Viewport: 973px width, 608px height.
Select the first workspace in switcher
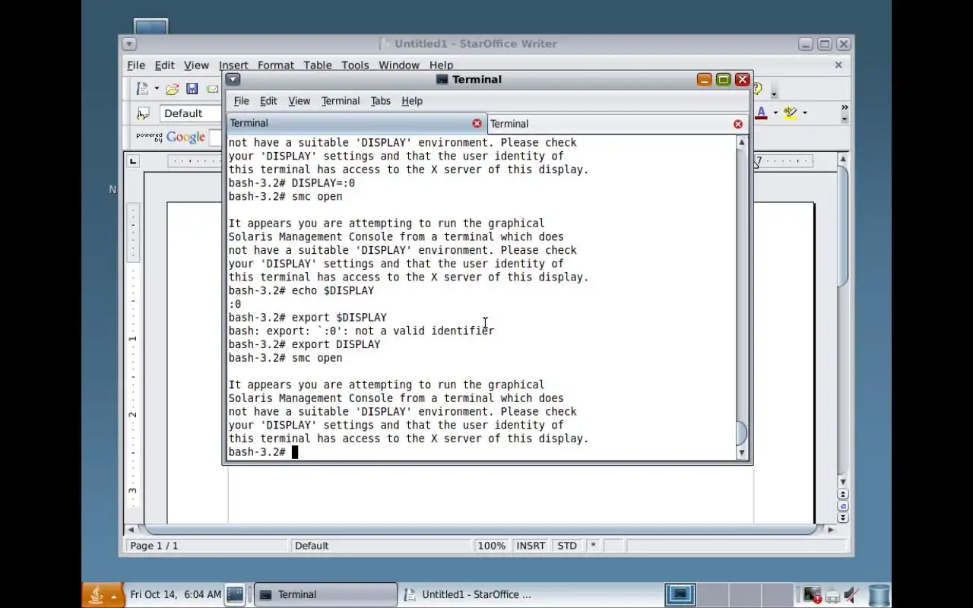click(680, 595)
